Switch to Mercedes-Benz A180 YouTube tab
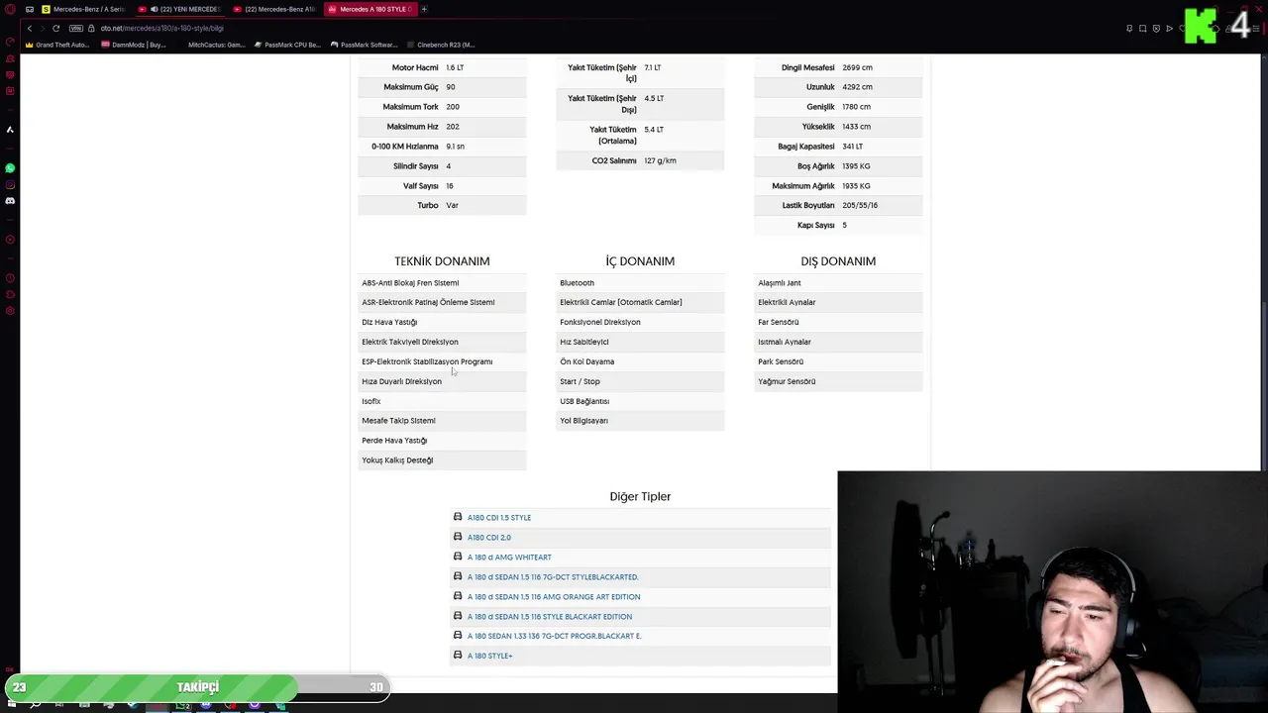Screen dimensions: 1268x713 click(275, 9)
